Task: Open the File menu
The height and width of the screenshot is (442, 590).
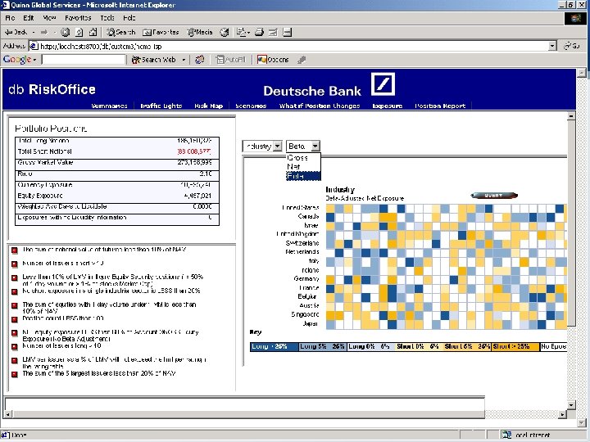Action: (x=10, y=18)
